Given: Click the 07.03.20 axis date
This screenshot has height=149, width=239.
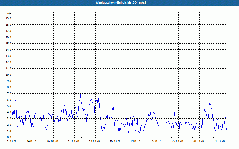Looking at the screenshot, I should click(x=53, y=141).
